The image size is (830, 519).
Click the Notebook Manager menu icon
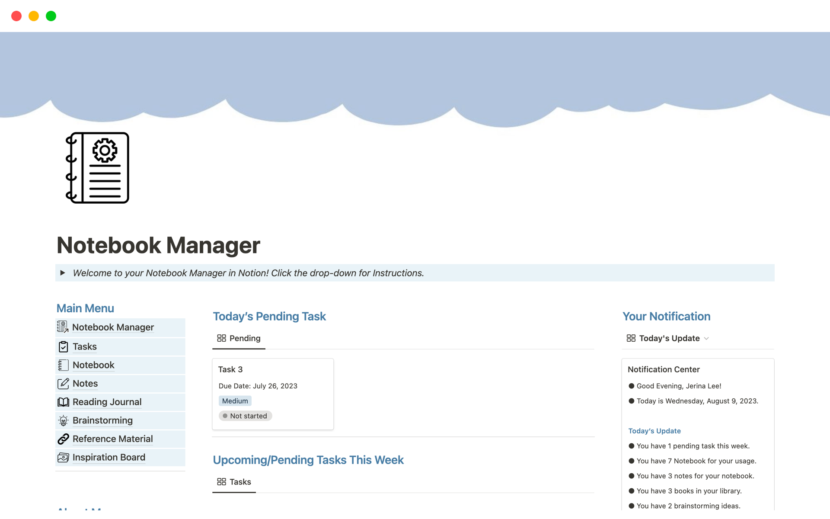(63, 327)
